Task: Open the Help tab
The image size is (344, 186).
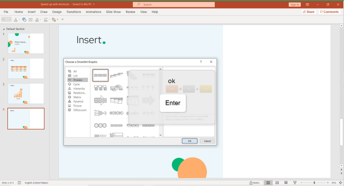Action: 155,12
